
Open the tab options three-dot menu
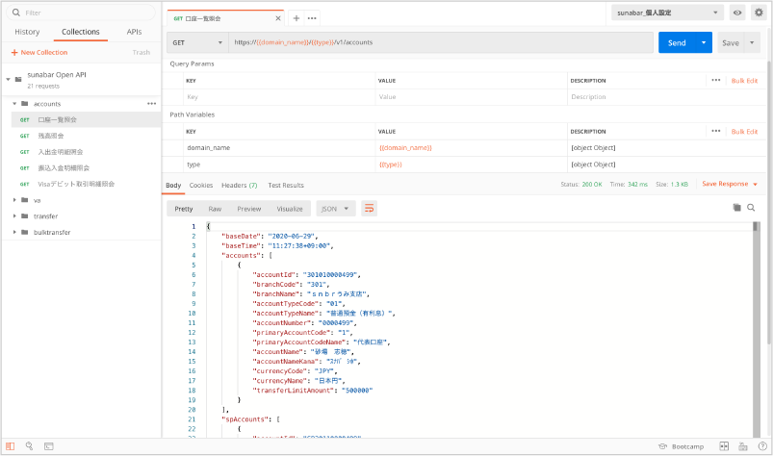click(312, 18)
